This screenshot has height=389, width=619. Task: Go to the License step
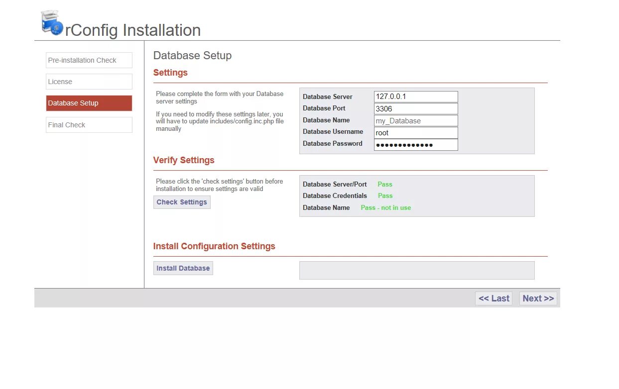pos(89,82)
